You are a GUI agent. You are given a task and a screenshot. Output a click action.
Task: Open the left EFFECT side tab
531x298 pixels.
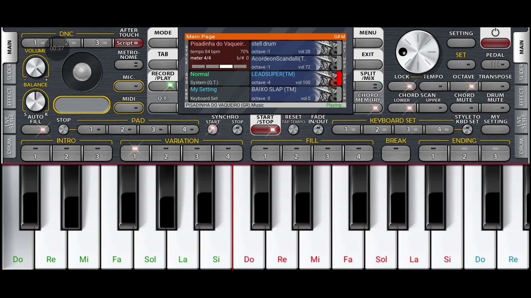pyautogui.click(x=9, y=98)
